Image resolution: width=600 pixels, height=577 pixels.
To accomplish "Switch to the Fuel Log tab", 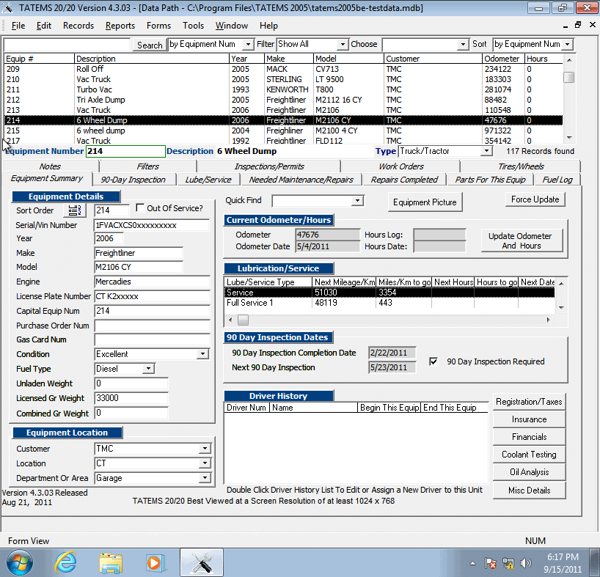I will (557, 180).
